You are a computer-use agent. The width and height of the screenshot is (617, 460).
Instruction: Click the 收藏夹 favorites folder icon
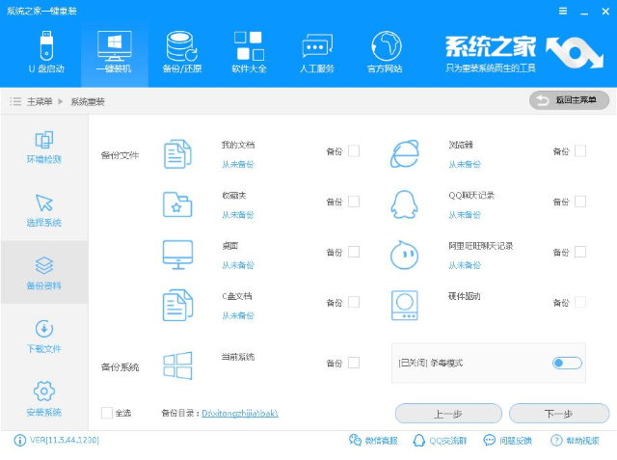coord(177,204)
